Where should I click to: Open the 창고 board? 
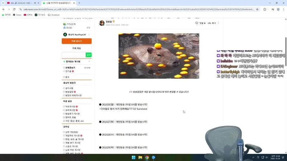tap(67, 77)
